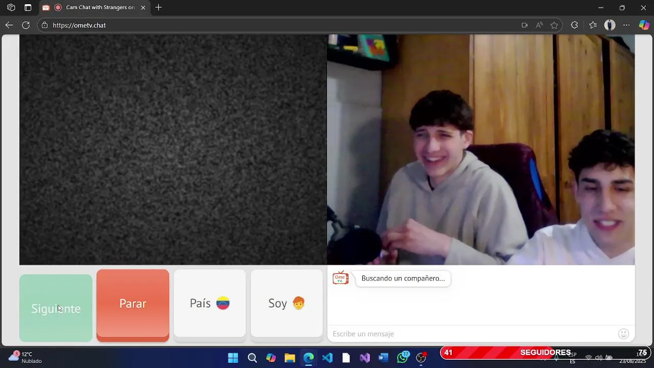Open WhatsApp from the taskbar
Screen dimensions: 654x368
tap(403, 357)
